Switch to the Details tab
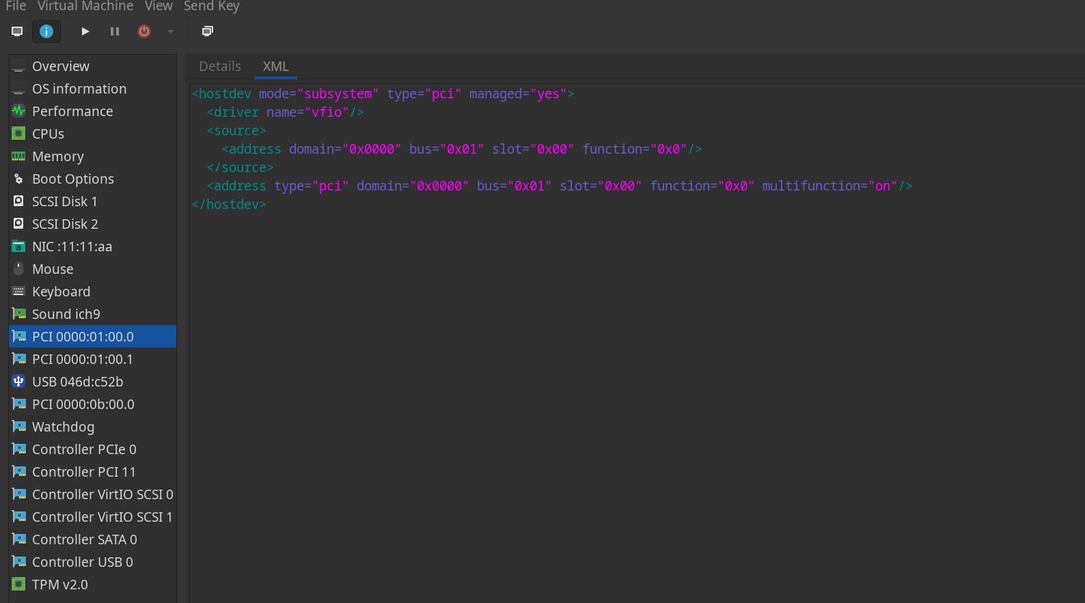1085x603 pixels. point(220,66)
